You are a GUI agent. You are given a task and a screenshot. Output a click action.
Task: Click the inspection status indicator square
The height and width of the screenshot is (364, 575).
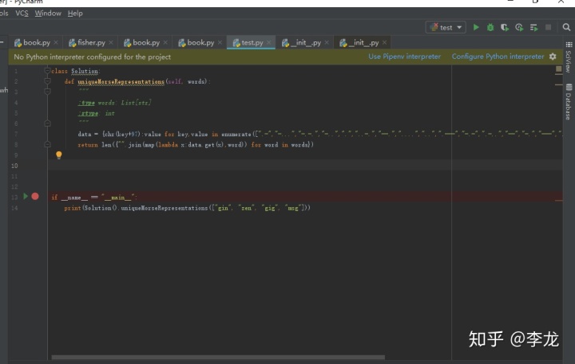point(559,68)
